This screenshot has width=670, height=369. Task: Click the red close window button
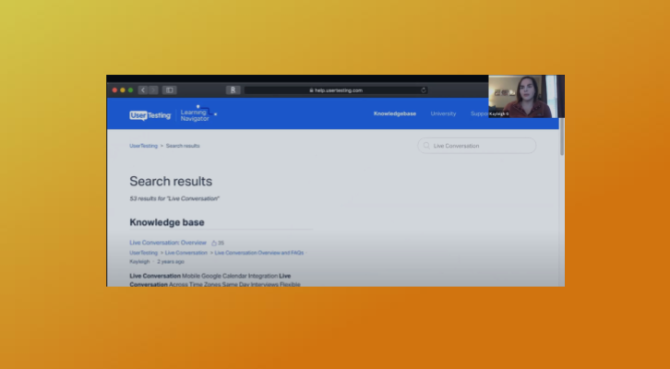tap(114, 90)
